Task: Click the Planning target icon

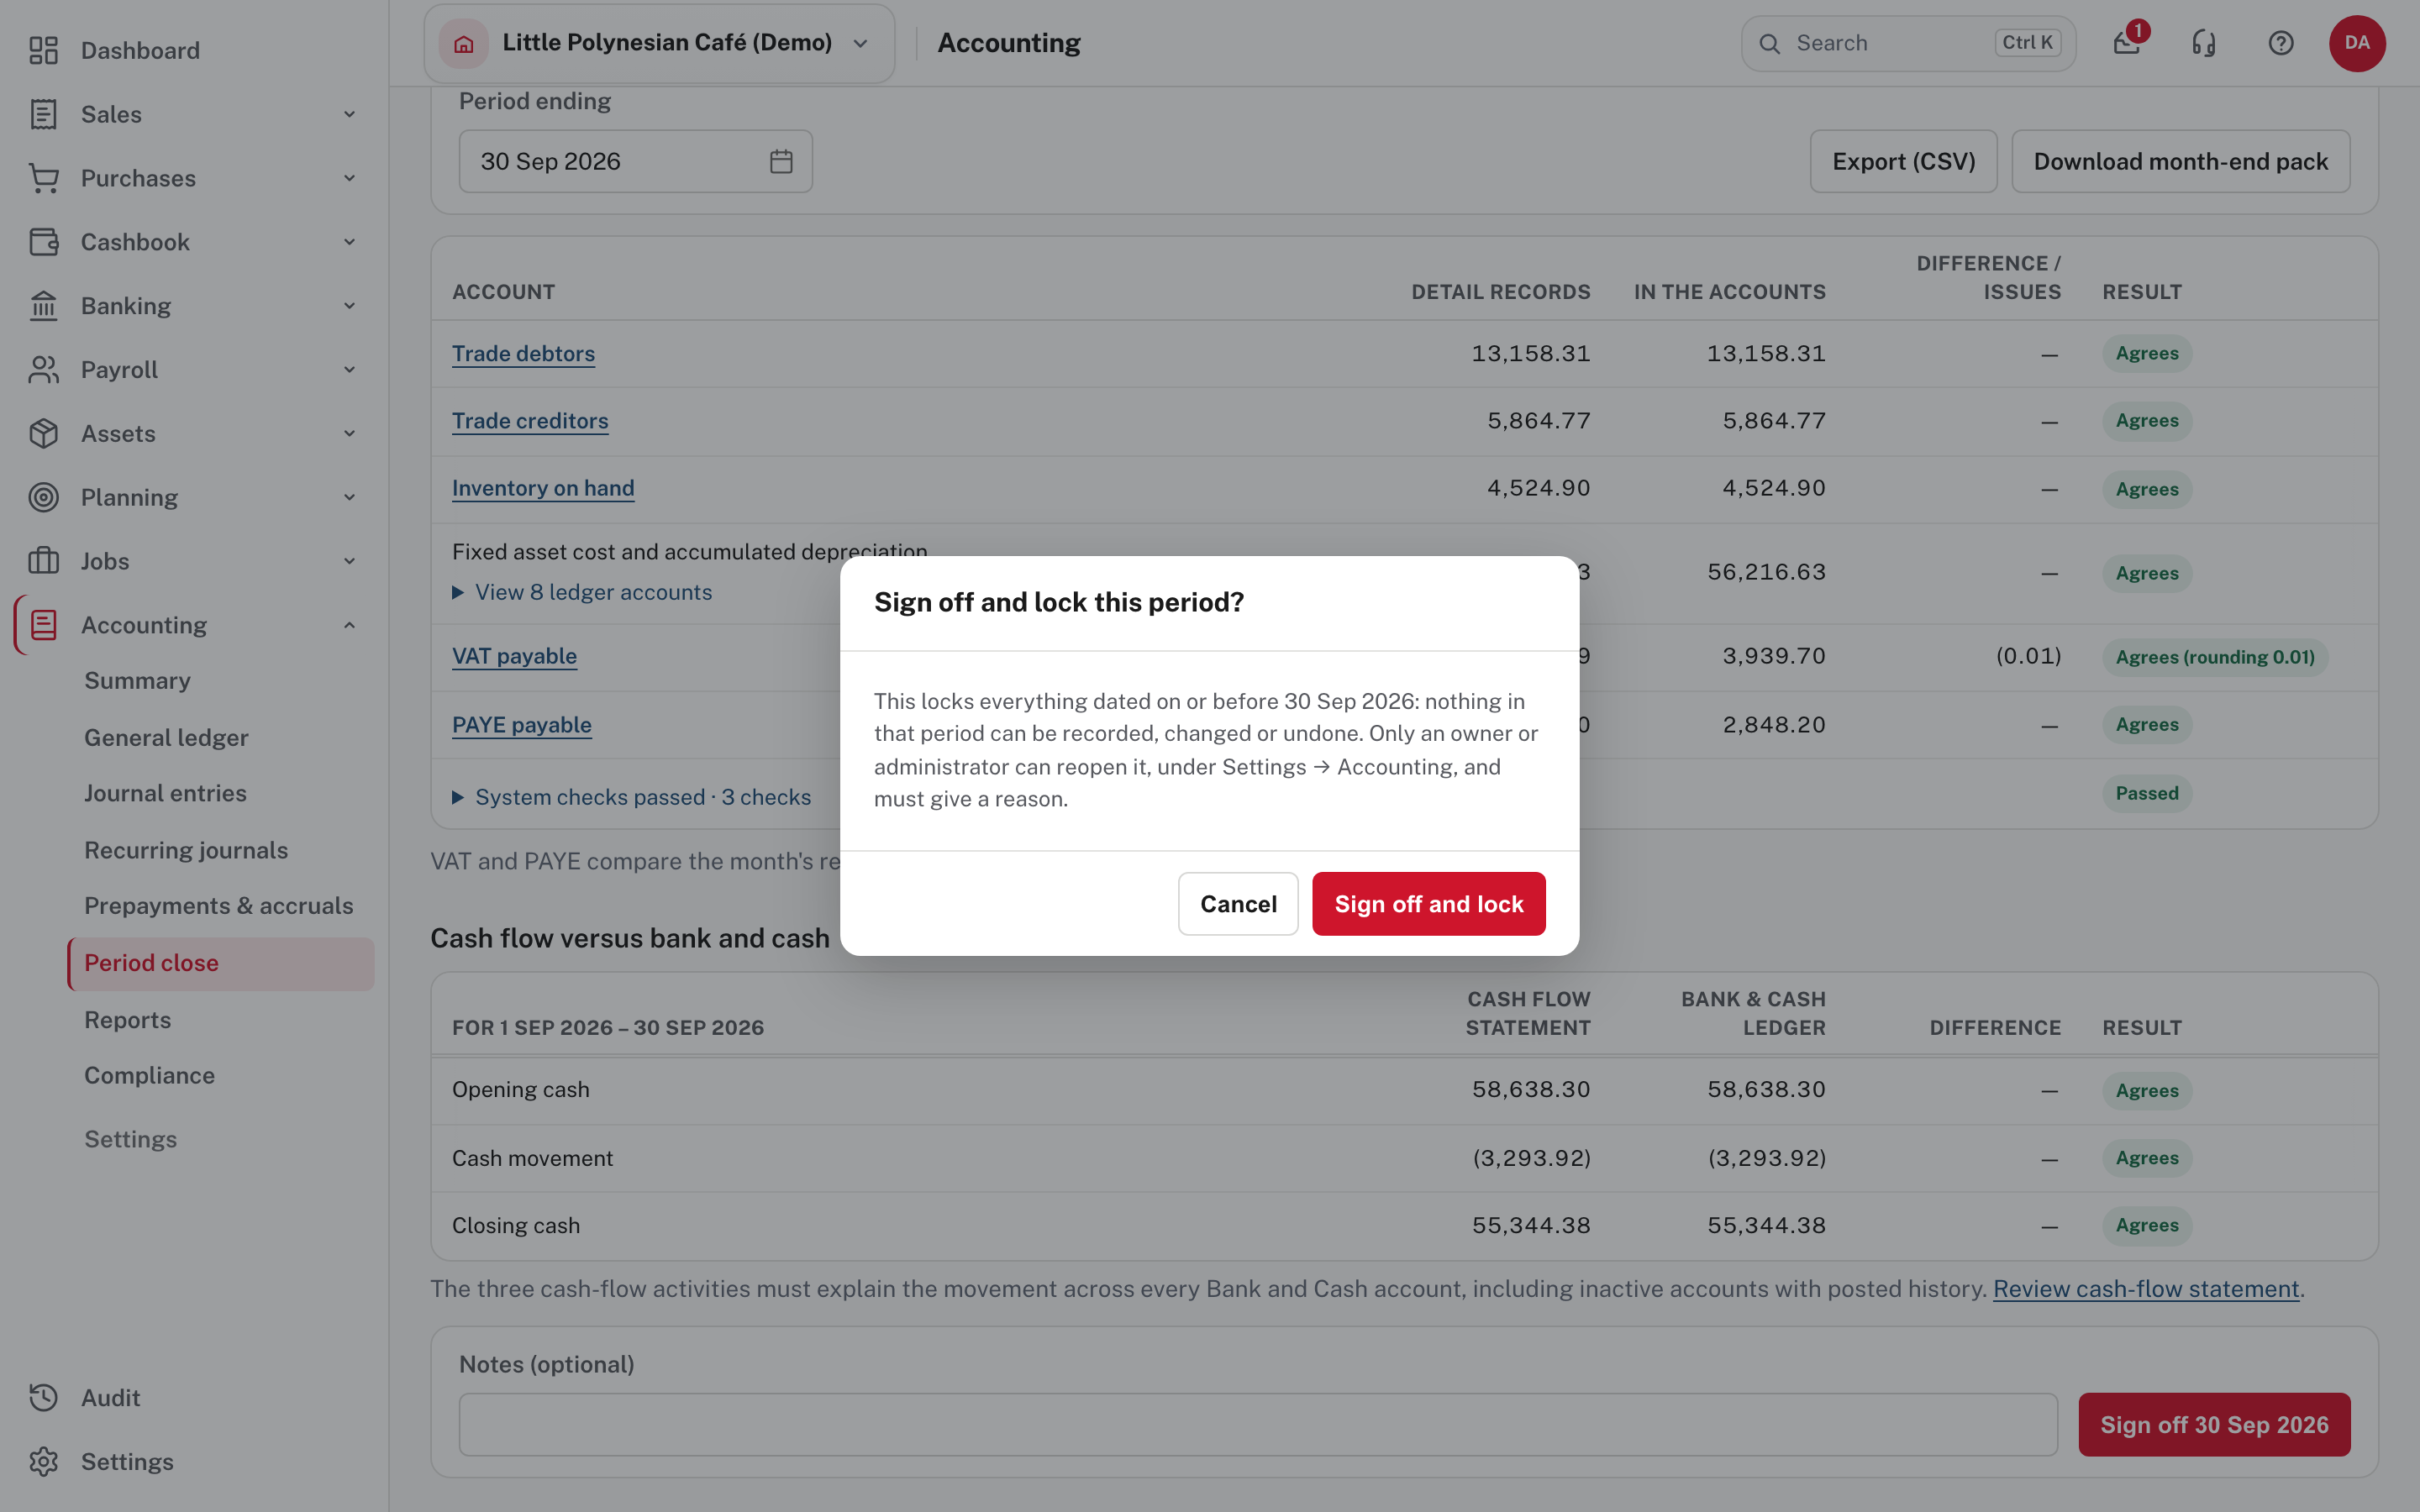Action: click(x=43, y=497)
